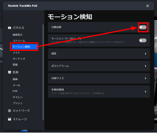Select 情報 in the device menu
The width and height of the screenshot is (157, 134).
[15, 65]
